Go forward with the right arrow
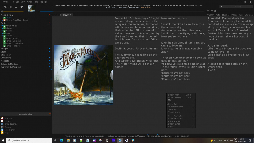 [x=57, y=15]
